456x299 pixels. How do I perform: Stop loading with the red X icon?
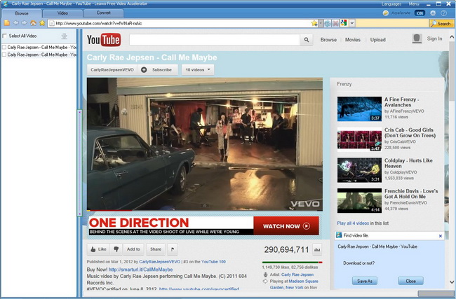click(335, 23)
